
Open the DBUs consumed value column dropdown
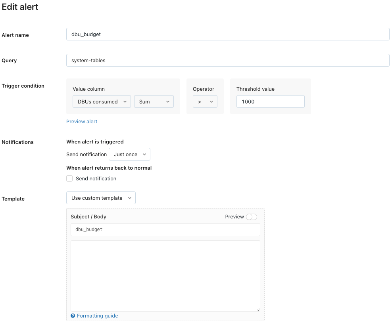click(102, 102)
